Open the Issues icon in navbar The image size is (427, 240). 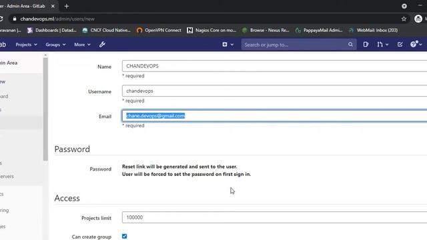pyautogui.click(x=366, y=45)
